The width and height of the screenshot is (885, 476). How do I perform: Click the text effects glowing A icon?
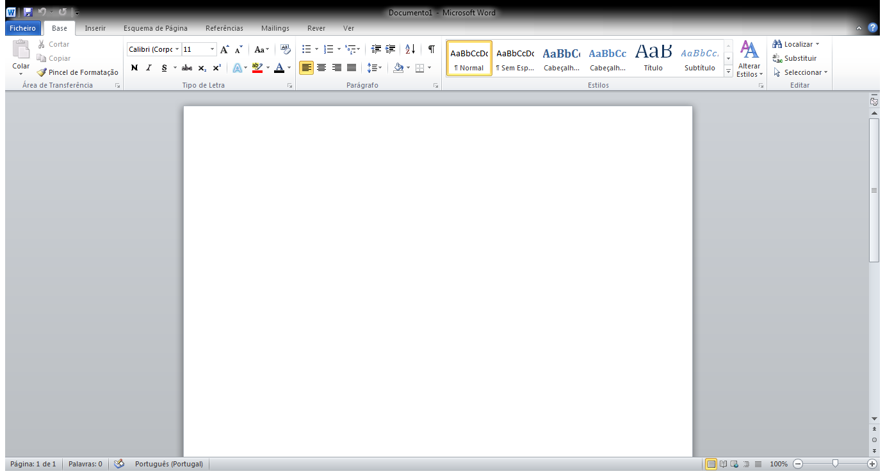point(236,68)
